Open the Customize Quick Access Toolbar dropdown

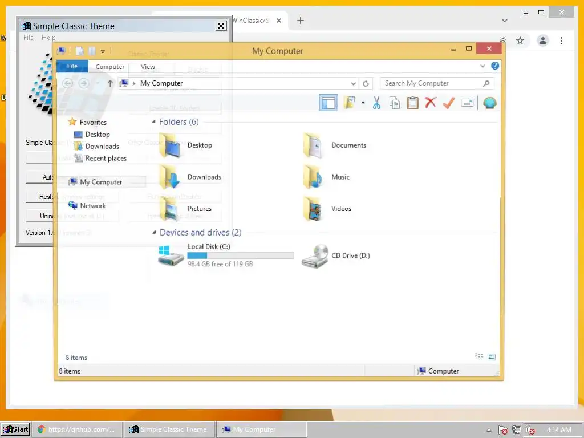pyautogui.click(x=103, y=51)
